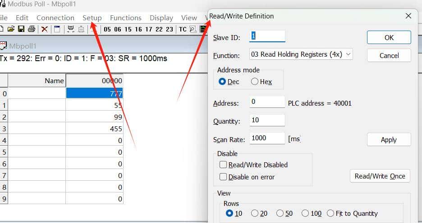
Task: Select register cell with value 777
Action: click(x=95, y=94)
